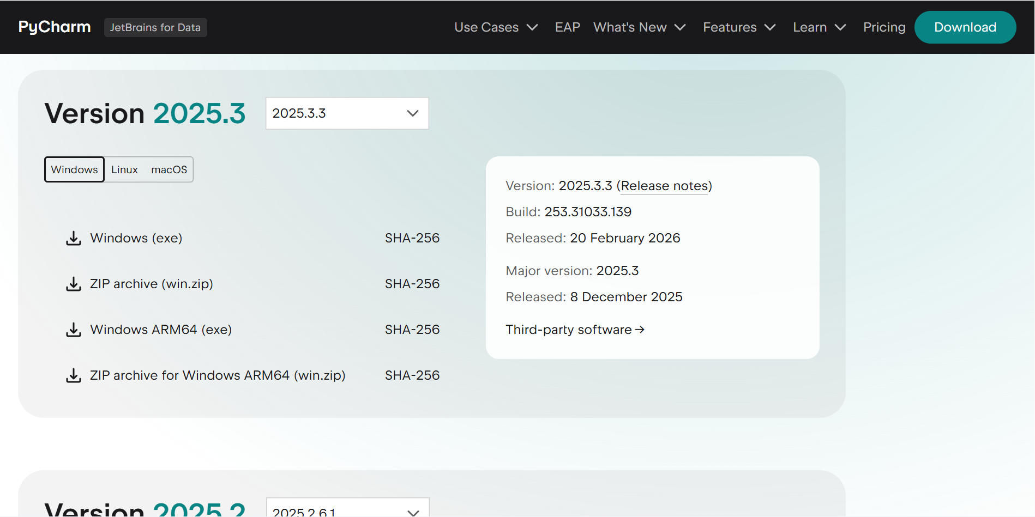Click the Version 2025.3 heading

coord(145,113)
